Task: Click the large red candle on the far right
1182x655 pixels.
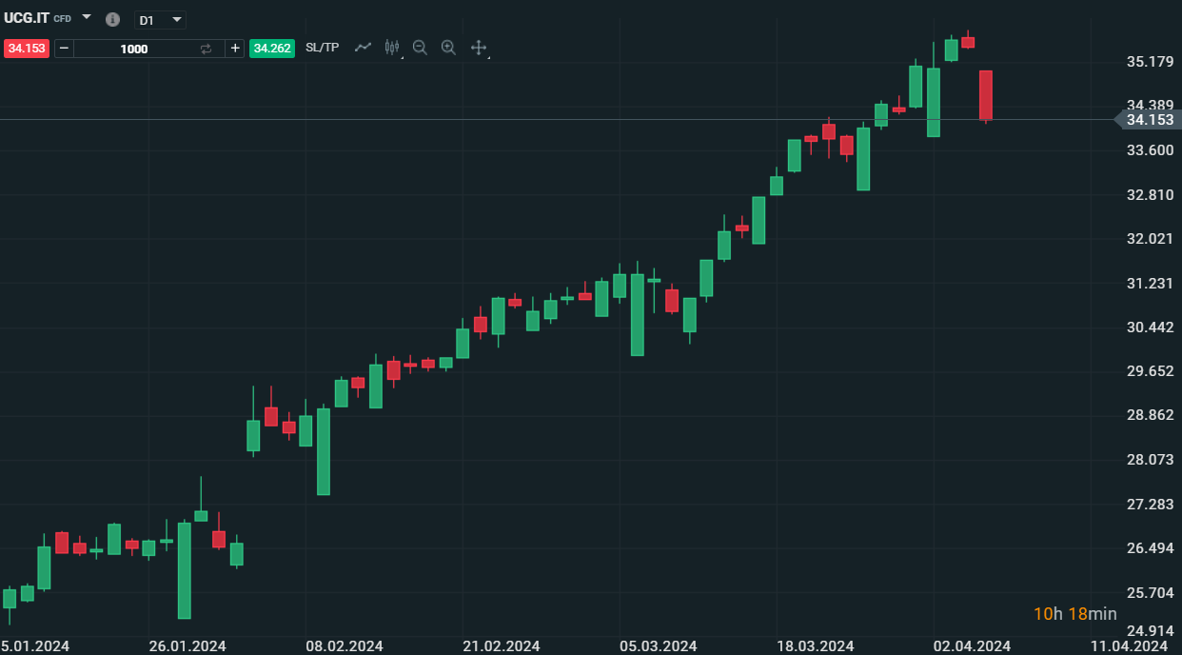Action: [x=986, y=95]
